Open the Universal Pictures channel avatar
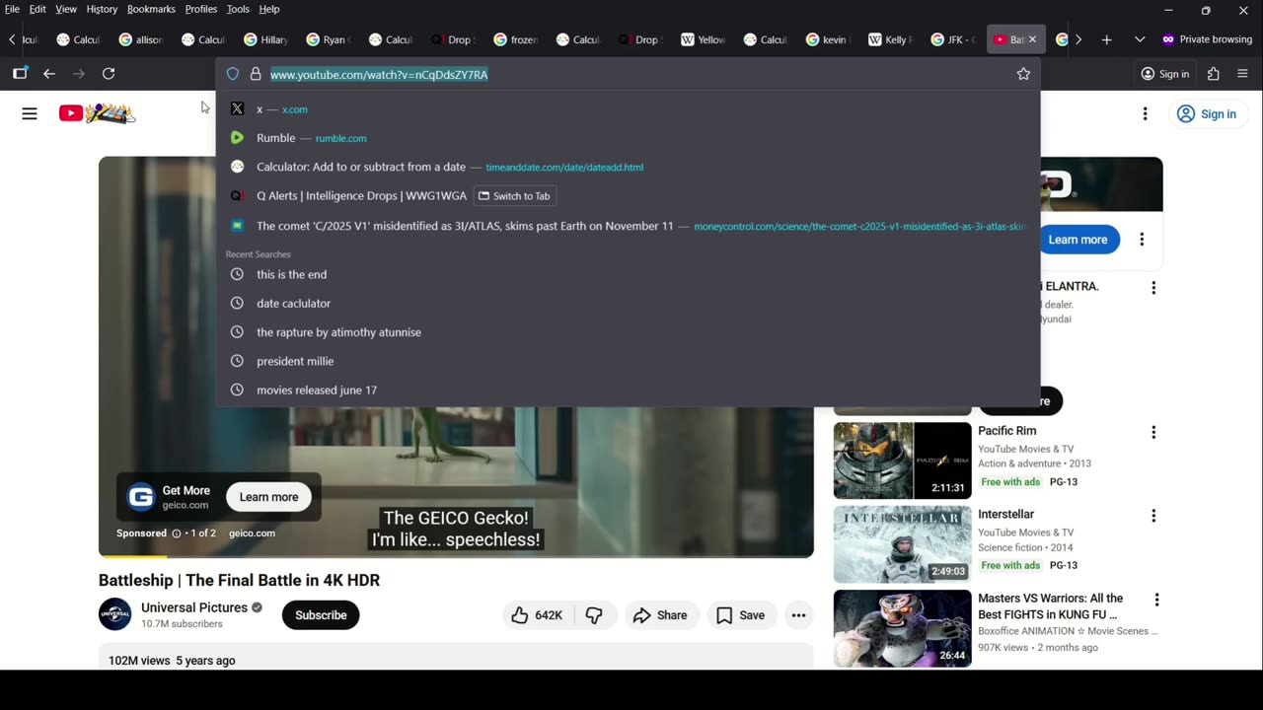 (x=114, y=614)
